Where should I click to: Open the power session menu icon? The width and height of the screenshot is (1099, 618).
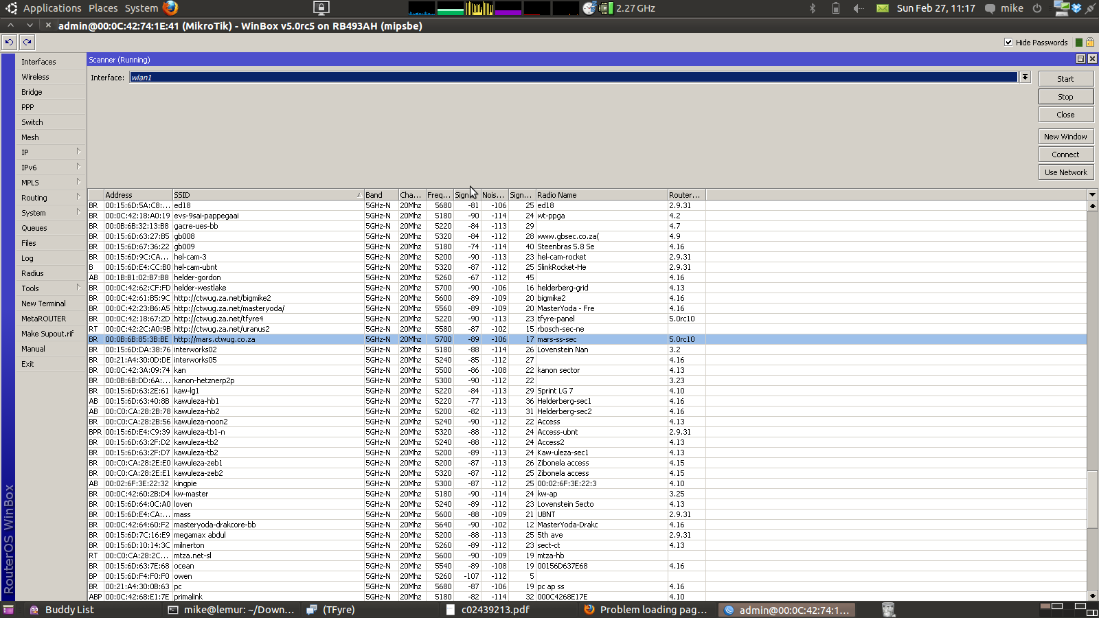pyautogui.click(x=1037, y=8)
